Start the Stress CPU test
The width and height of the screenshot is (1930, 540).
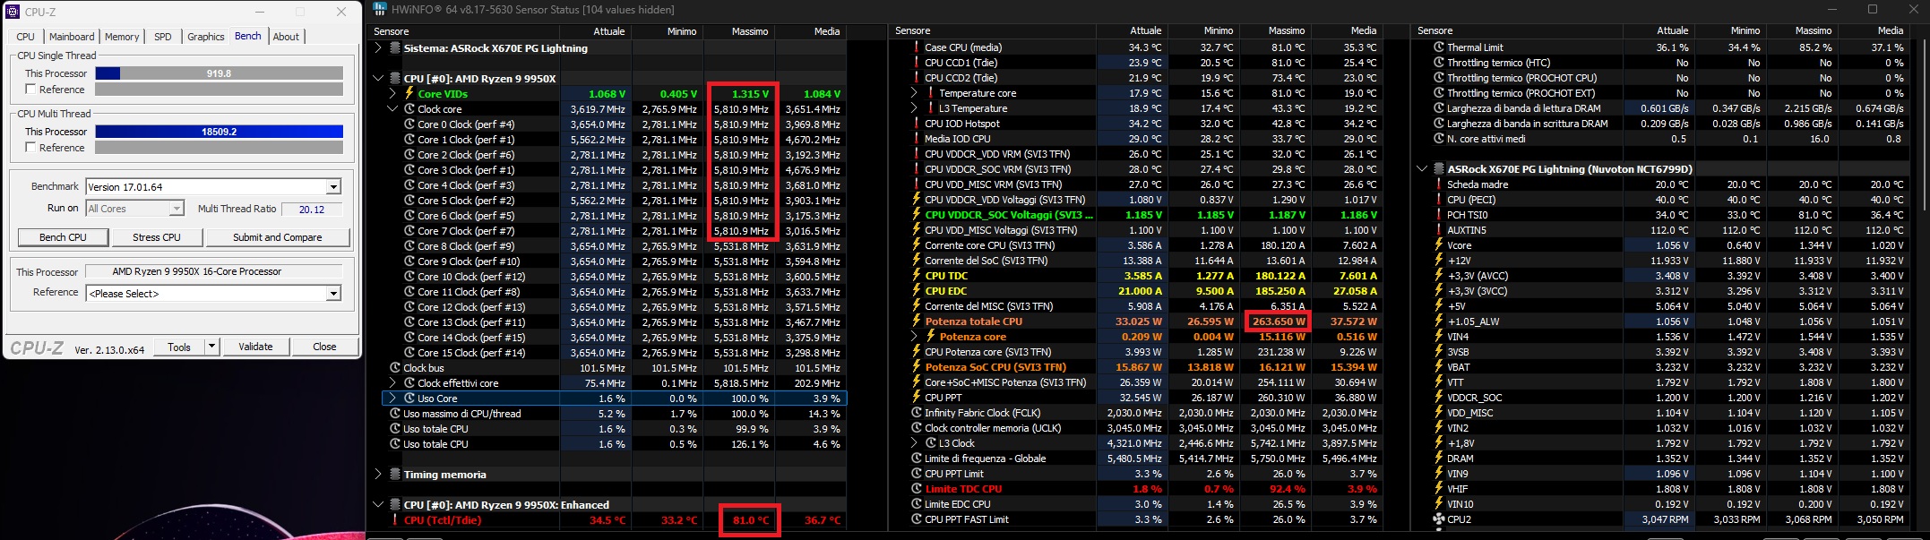click(x=157, y=237)
